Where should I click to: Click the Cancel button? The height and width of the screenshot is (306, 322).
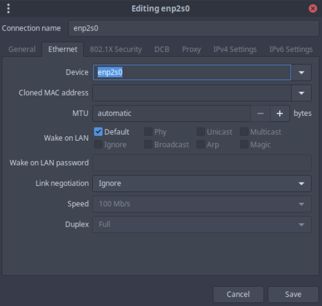(238, 294)
